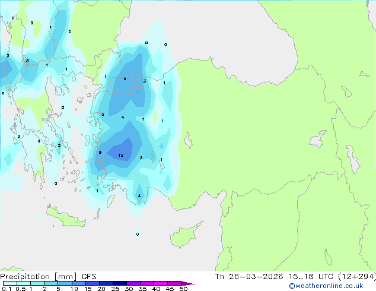Click the 40–45 mm magenta legend swatch
Viewport: 376px width, 291px height.
(160, 283)
